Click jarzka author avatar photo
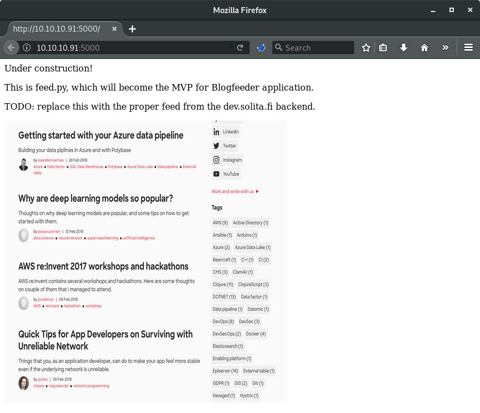This screenshot has width=480, height=413. (x=23, y=383)
